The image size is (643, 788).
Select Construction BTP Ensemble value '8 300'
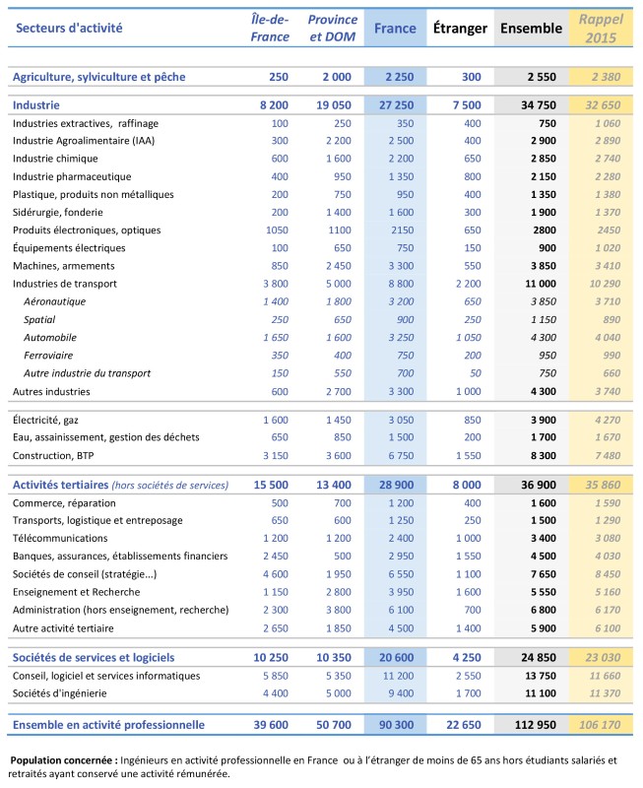(x=544, y=456)
